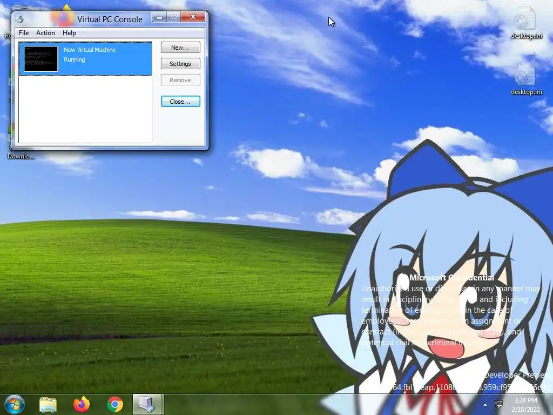Click the Virtual PC Console title bar icon

pos(19,19)
